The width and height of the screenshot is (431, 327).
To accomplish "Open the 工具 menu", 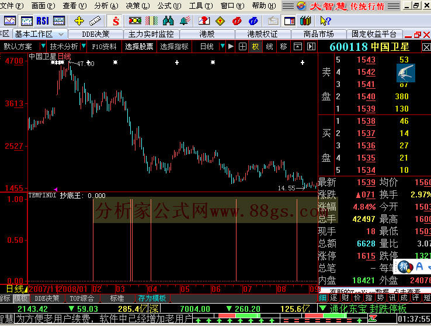I will pyautogui.click(x=201, y=5).
